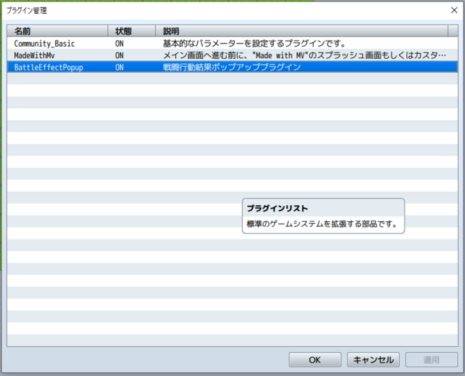
Task: Click description 戦闘行動結果ポップアッププラグイン
Action: pos(232,67)
